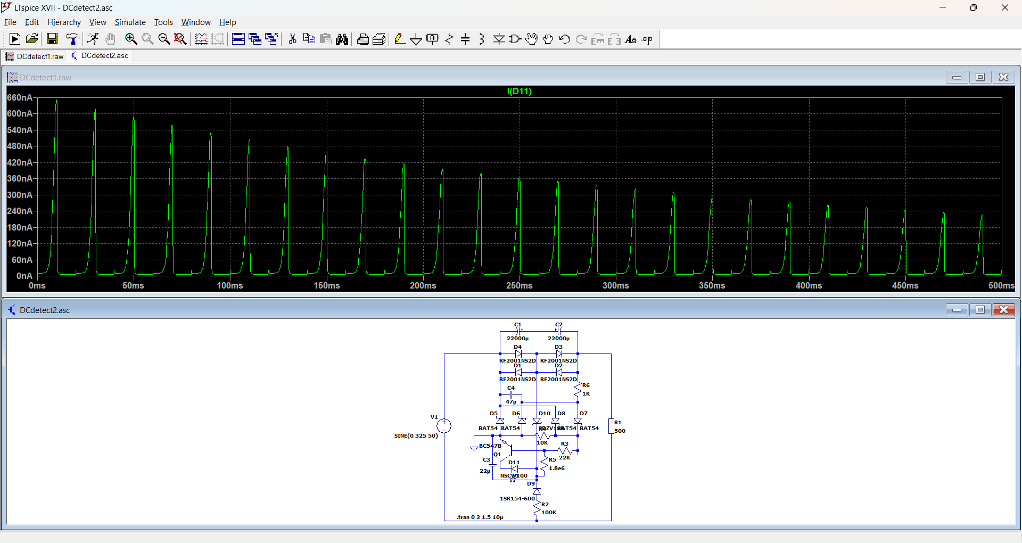Open a file with the folder icon
The height and width of the screenshot is (543, 1022).
pyautogui.click(x=32, y=39)
